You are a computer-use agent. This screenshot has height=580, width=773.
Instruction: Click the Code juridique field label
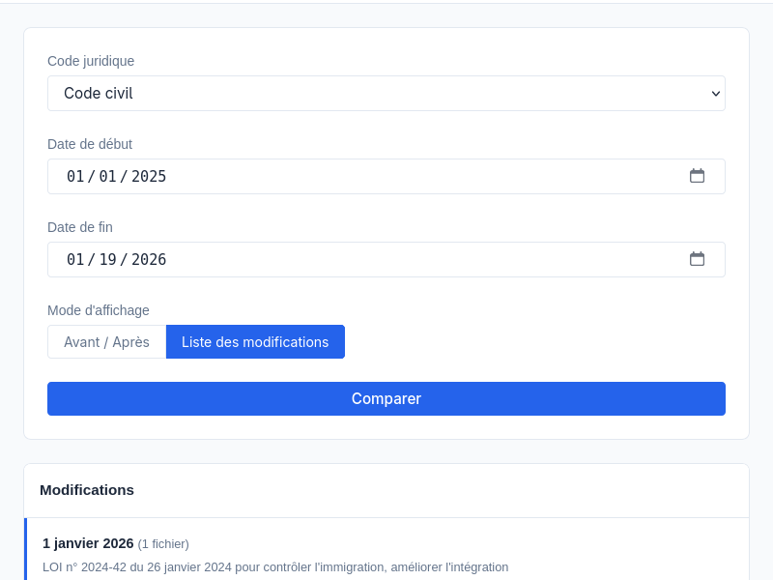click(x=91, y=61)
